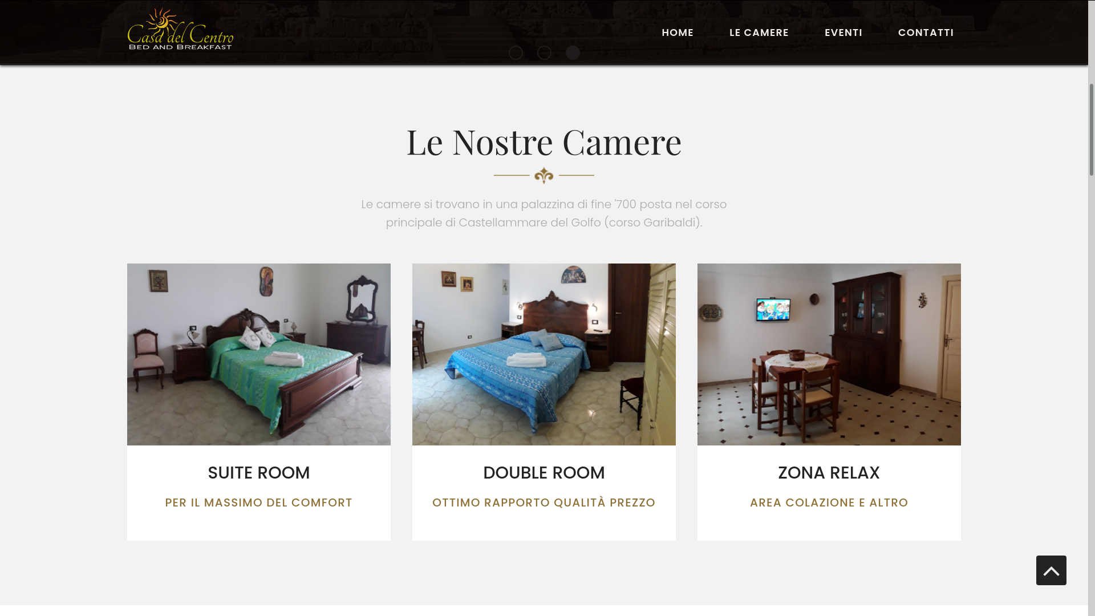Select the third filled slider dot
This screenshot has height=616, width=1095.
pos(573,52)
